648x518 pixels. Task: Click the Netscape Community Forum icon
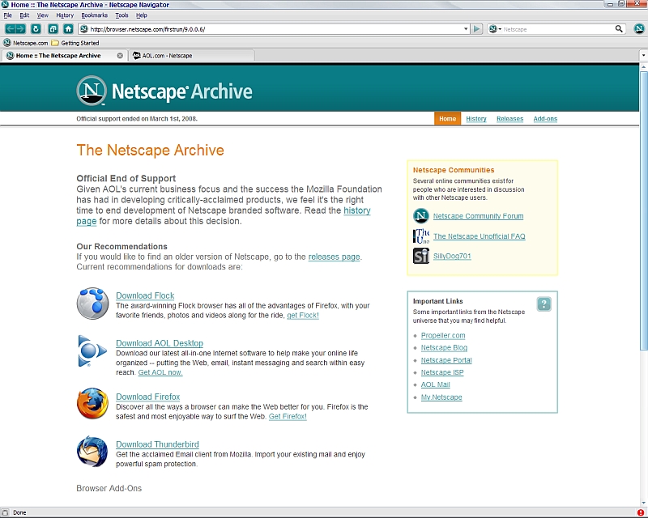pos(421,215)
